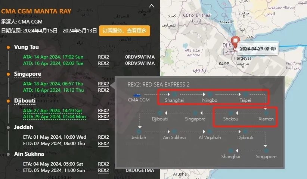The height and width of the screenshot is (179, 307).
Task: Collapse the vessel panel with the up chevron
Action: click(152, 6)
